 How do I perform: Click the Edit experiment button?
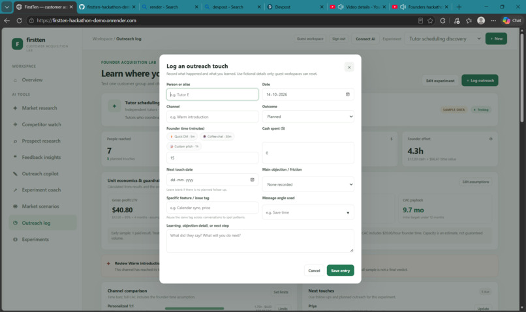pos(440,81)
